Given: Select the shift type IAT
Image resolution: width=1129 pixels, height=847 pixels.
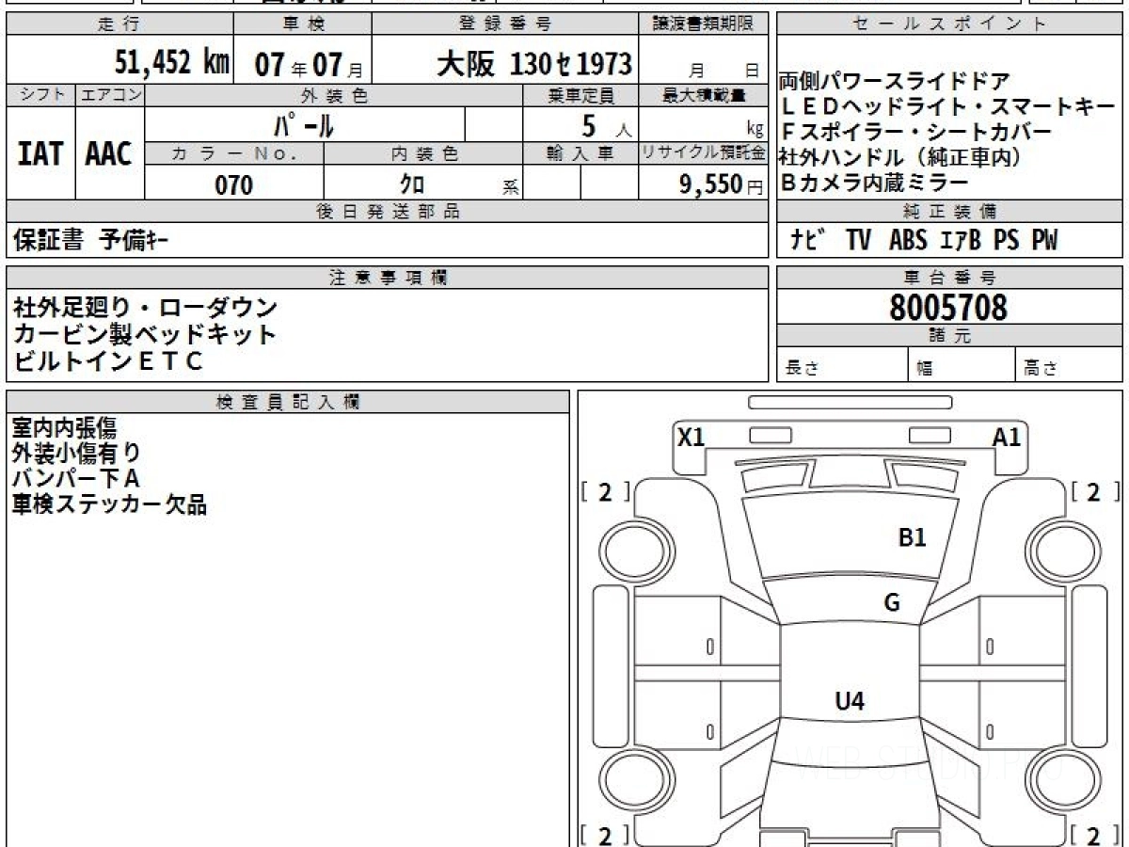Looking at the screenshot, I should pos(40,153).
